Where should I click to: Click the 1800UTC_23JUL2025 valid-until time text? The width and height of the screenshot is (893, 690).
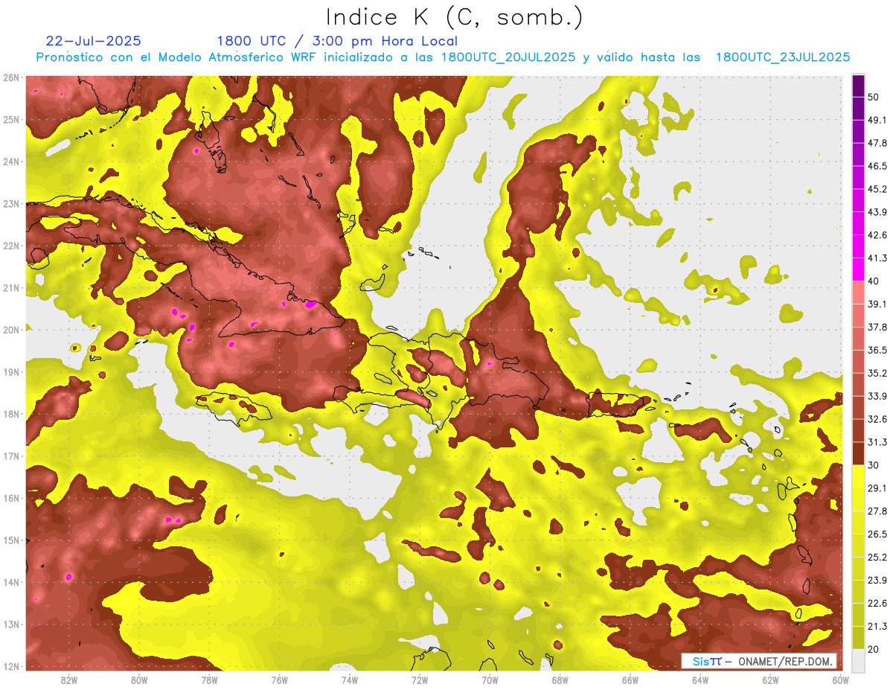[x=782, y=57]
